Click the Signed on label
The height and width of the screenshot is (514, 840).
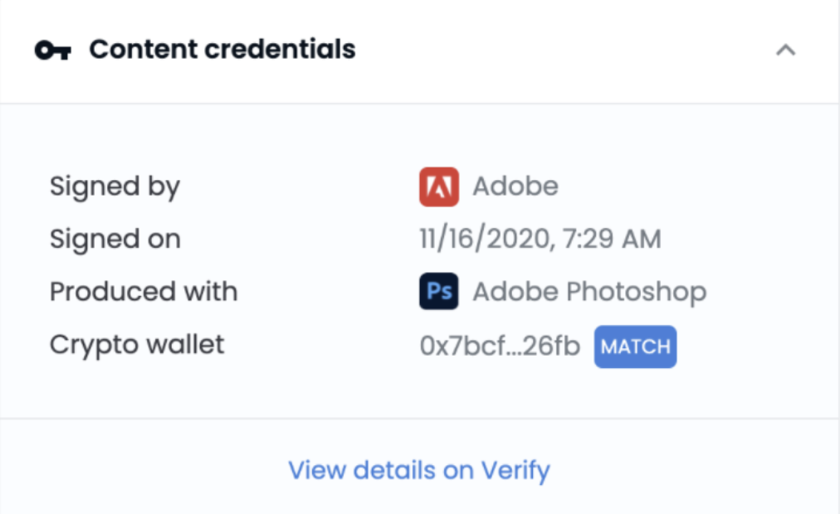click(115, 240)
